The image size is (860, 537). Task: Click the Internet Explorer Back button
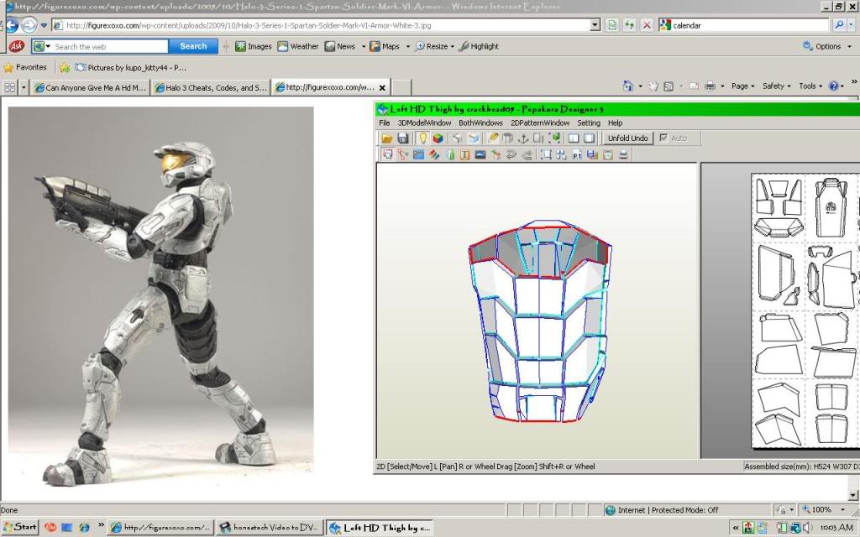pos(12,25)
